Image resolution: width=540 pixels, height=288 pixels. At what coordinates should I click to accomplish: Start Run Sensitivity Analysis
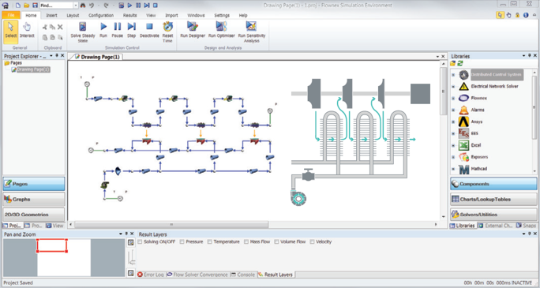coord(251,32)
